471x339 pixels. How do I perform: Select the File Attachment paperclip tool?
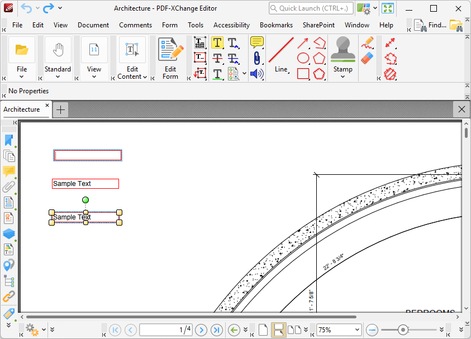coord(257,58)
